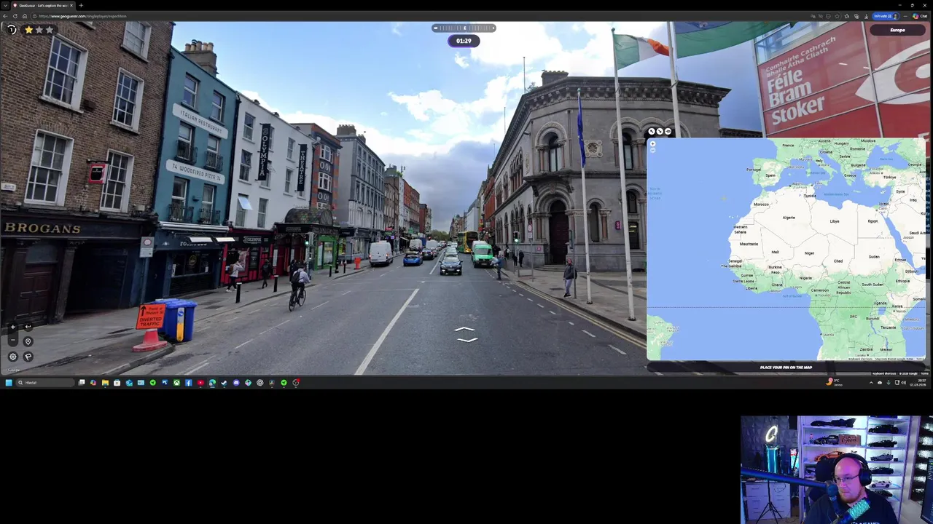Open browser downloads icon
Viewport: 933px width, 524px height.
(867, 16)
